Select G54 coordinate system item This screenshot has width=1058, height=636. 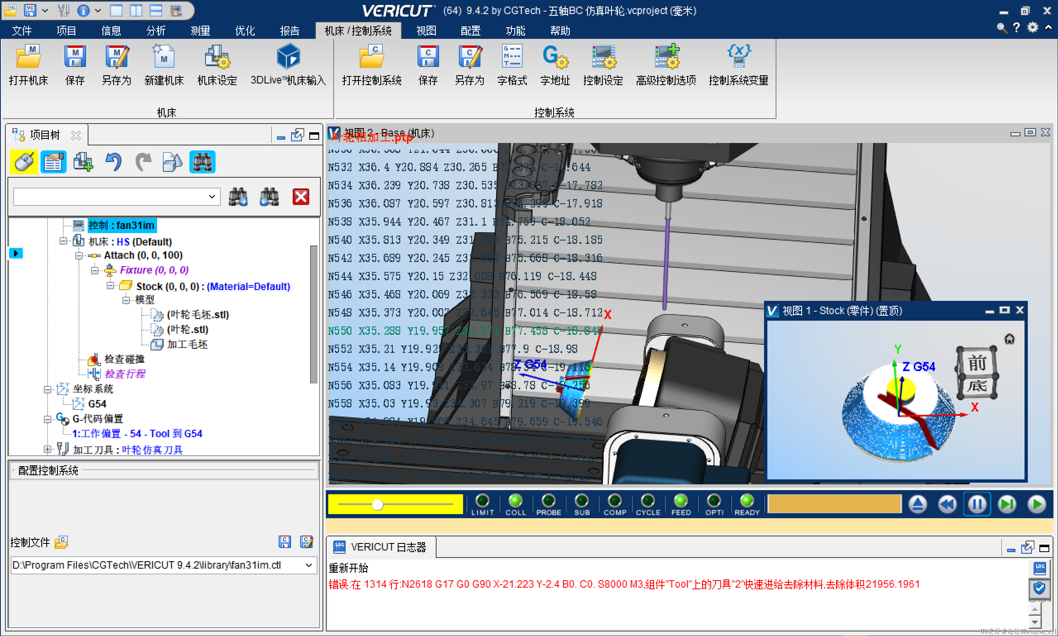point(97,404)
